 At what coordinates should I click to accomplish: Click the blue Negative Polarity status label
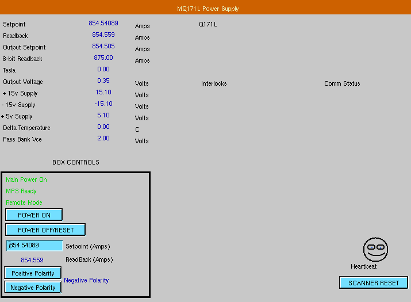[x=86, y=280]
